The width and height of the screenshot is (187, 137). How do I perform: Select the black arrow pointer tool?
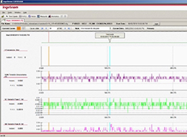7,16
